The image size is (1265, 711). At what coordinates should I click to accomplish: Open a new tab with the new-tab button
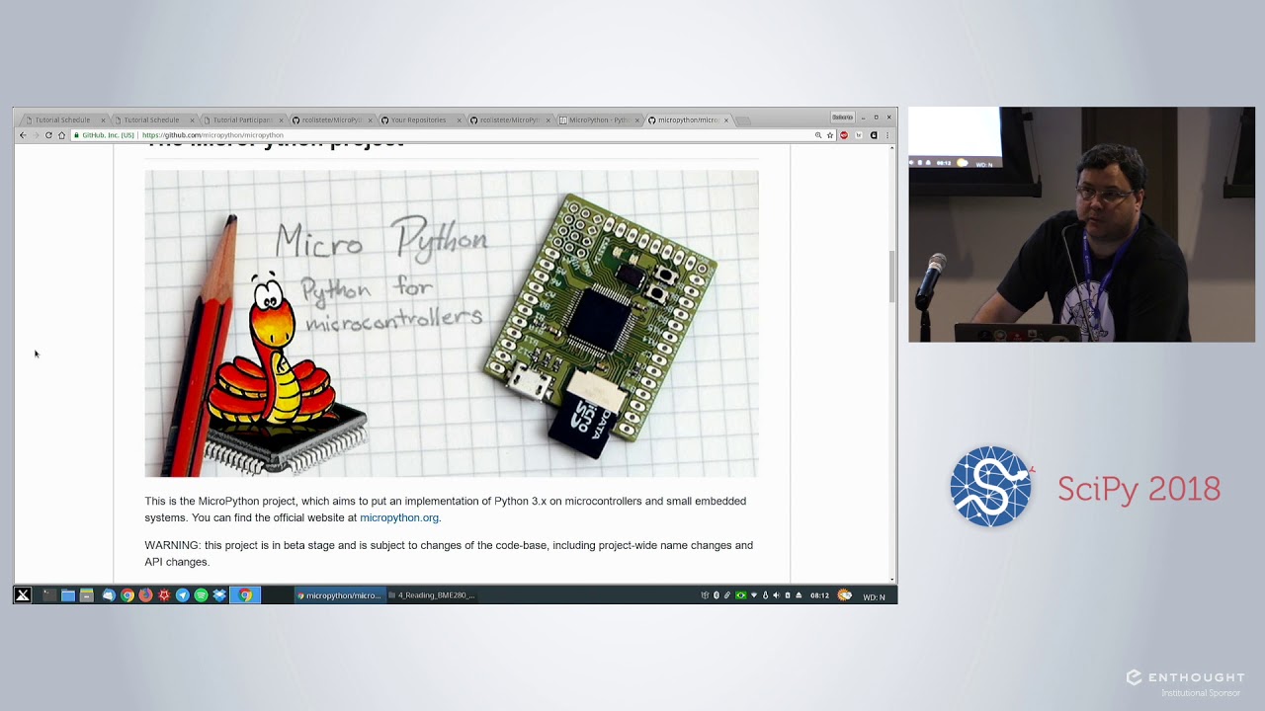743,120
